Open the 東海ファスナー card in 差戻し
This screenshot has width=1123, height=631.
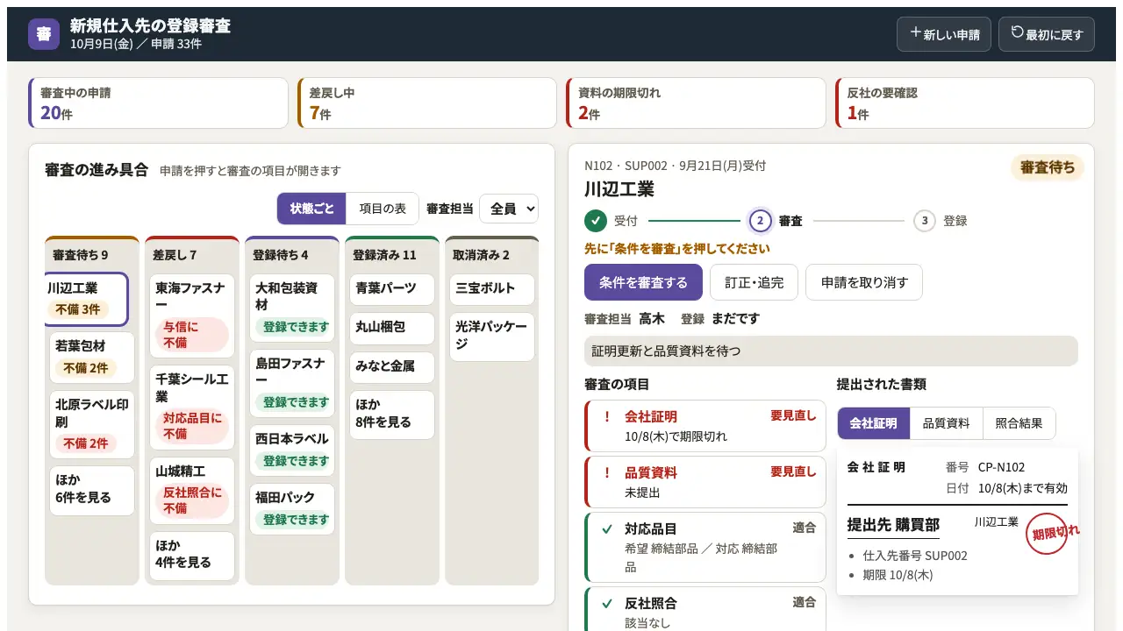(x=192, y=316)
